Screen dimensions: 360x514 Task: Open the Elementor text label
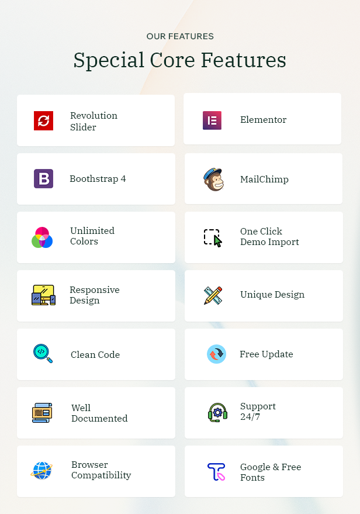pos(263,120)
